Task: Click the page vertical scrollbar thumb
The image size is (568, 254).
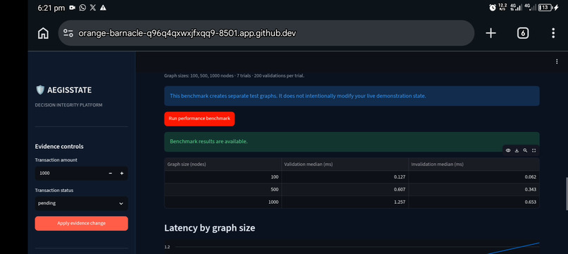Action: pos(567,194)
